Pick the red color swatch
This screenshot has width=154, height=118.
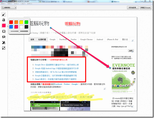[x=11, y=22]
